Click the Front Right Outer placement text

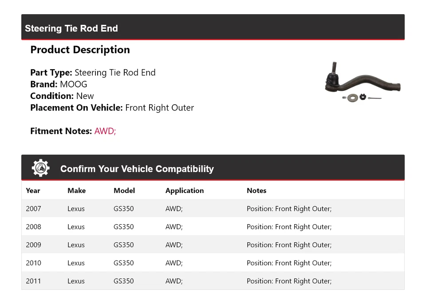tap(159, 107)
